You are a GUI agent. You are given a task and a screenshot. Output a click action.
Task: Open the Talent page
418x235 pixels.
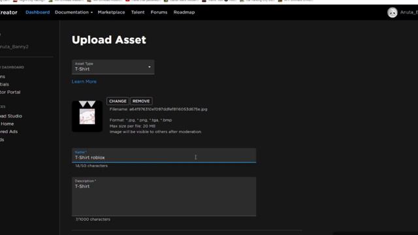click(x=138, y=12)
